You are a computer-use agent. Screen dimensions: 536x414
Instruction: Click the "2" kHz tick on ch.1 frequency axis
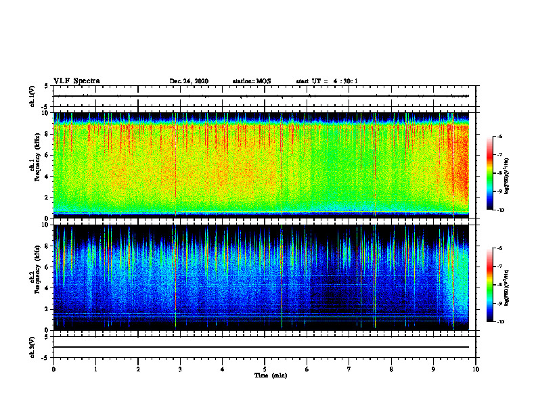tap(47, 198)
